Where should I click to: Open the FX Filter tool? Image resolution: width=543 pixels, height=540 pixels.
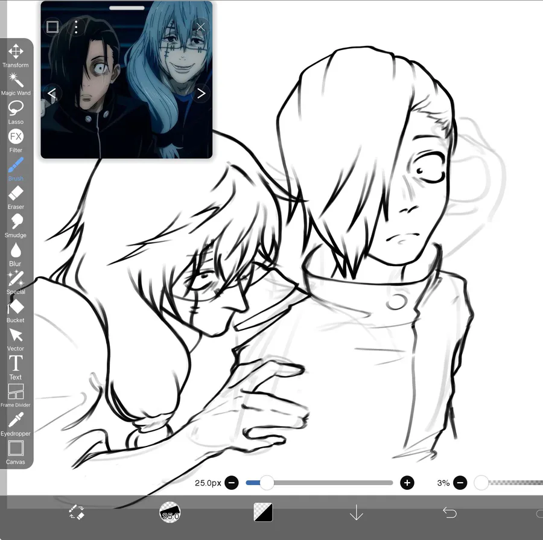(x=16, y=141)
